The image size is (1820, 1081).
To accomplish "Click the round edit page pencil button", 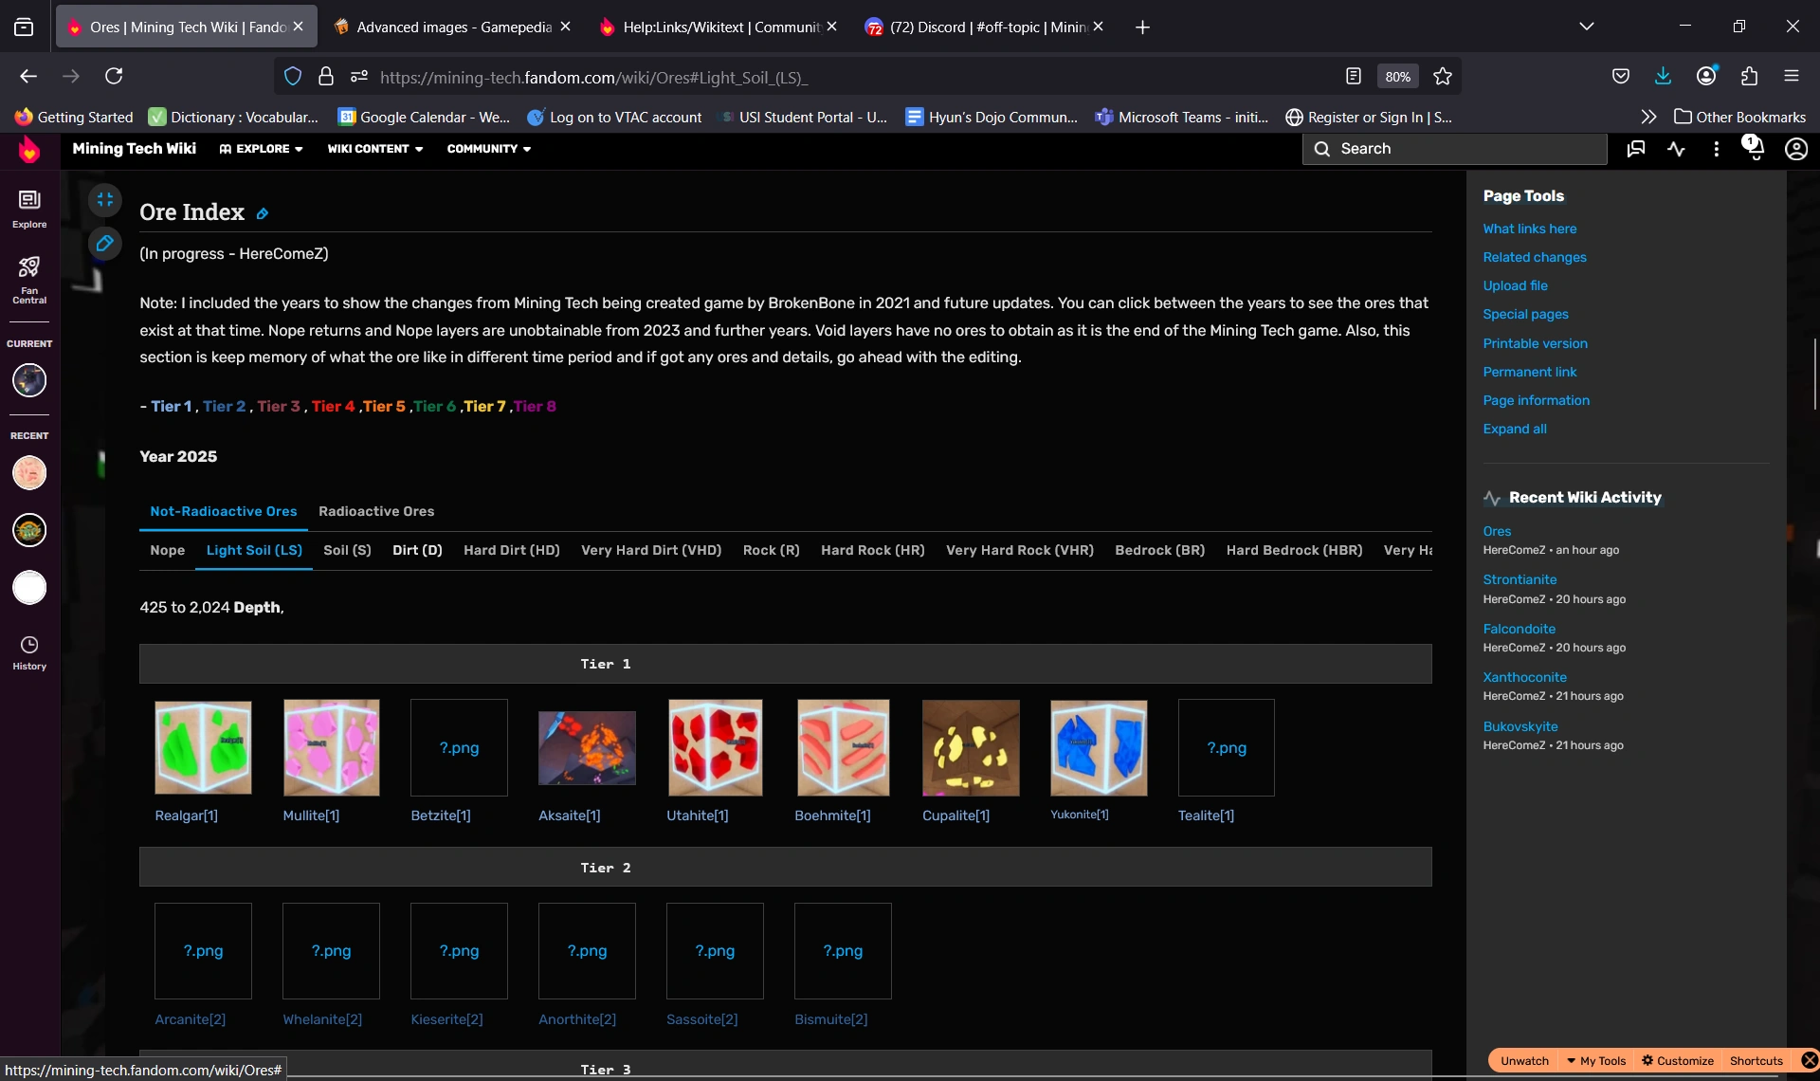I will 105,244.
